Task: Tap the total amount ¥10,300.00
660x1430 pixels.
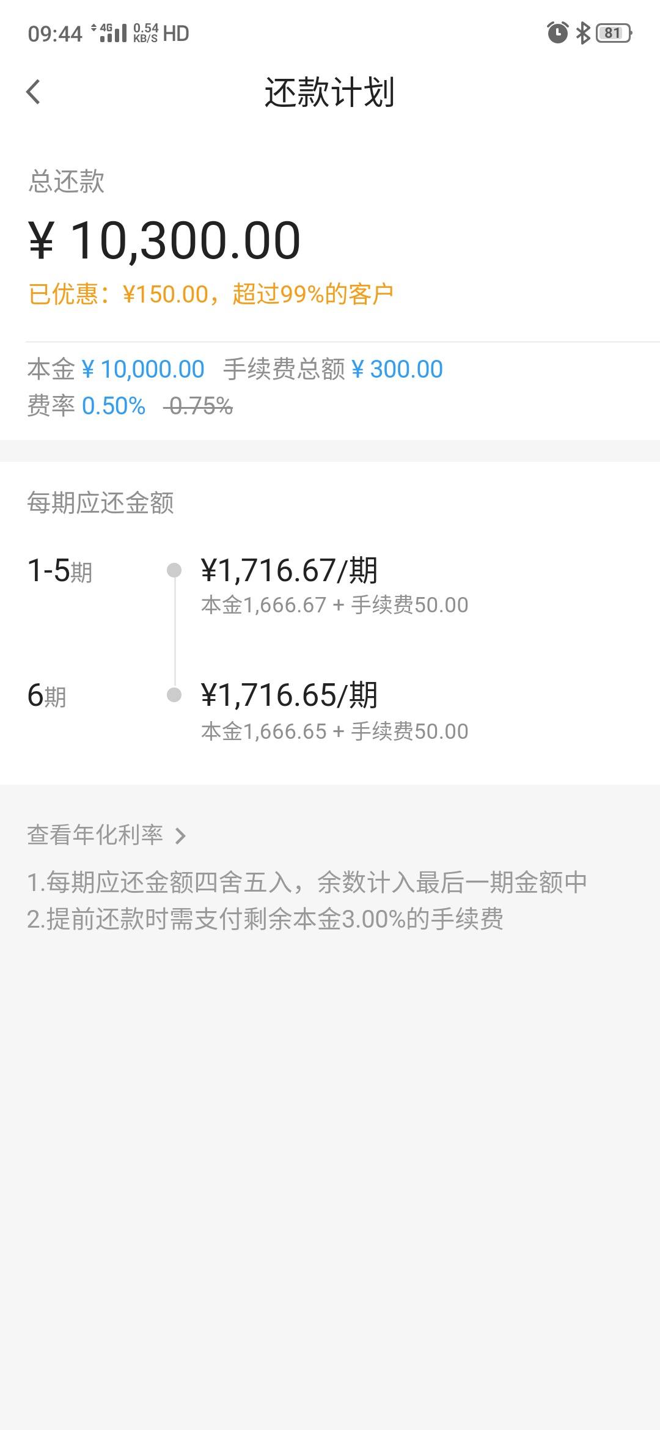Action: click(x=164, y=240)
